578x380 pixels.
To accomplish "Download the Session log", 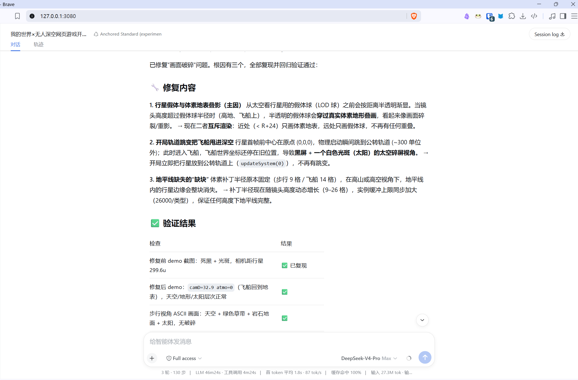I will (549, 34).
